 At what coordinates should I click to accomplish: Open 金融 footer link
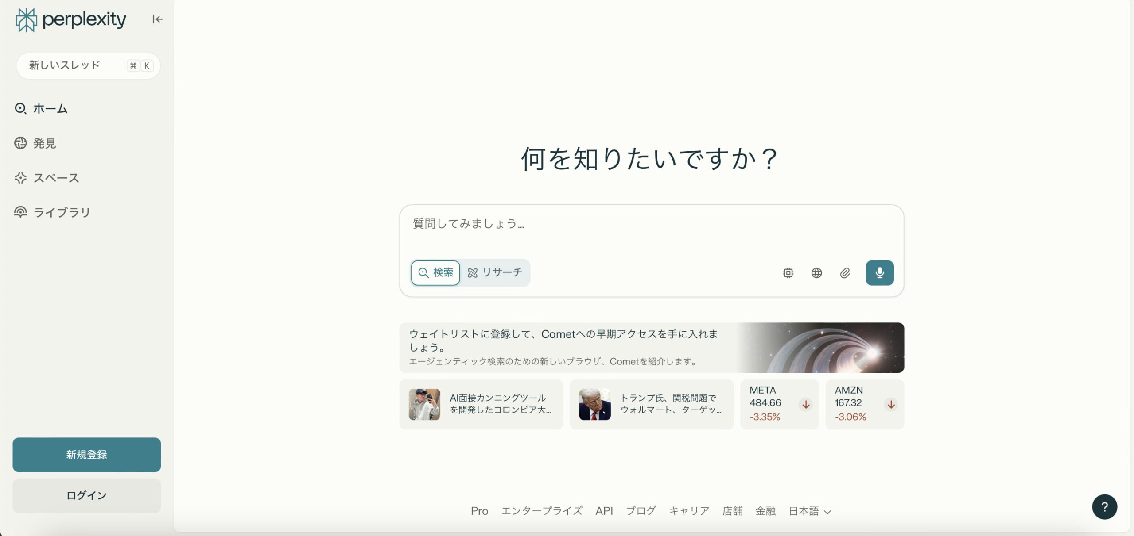(x=765, y=511)
